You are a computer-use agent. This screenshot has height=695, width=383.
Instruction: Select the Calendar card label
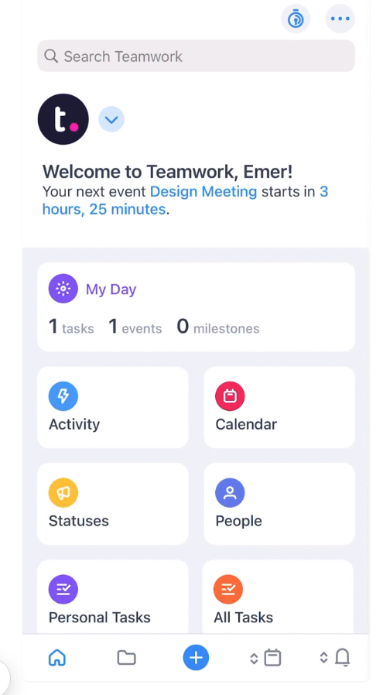click(246, 424)
